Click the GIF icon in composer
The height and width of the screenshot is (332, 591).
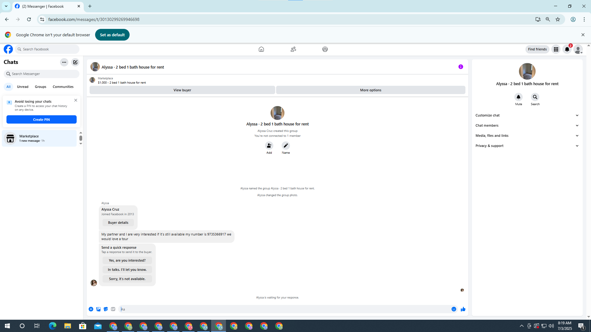pyautogui.click(x=113, y=309)
